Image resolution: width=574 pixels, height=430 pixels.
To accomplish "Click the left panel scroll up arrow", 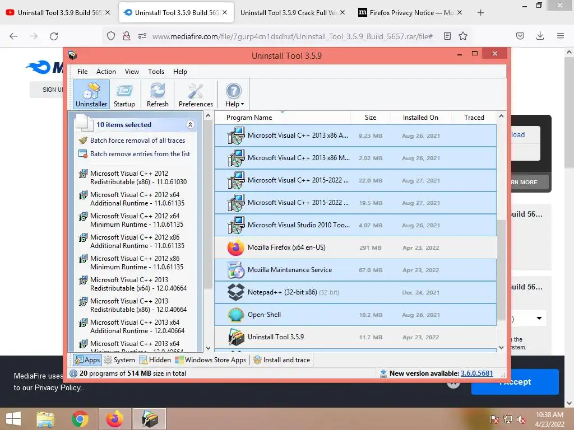I will pyautogui.click(x=208, y=116).
